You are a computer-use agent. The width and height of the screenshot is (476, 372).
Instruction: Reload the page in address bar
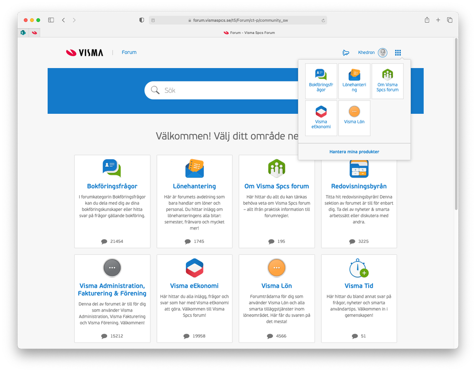click(x=323, y=20)
